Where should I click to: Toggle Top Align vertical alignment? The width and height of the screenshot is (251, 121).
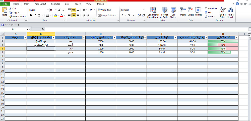[x=69, y=10]
